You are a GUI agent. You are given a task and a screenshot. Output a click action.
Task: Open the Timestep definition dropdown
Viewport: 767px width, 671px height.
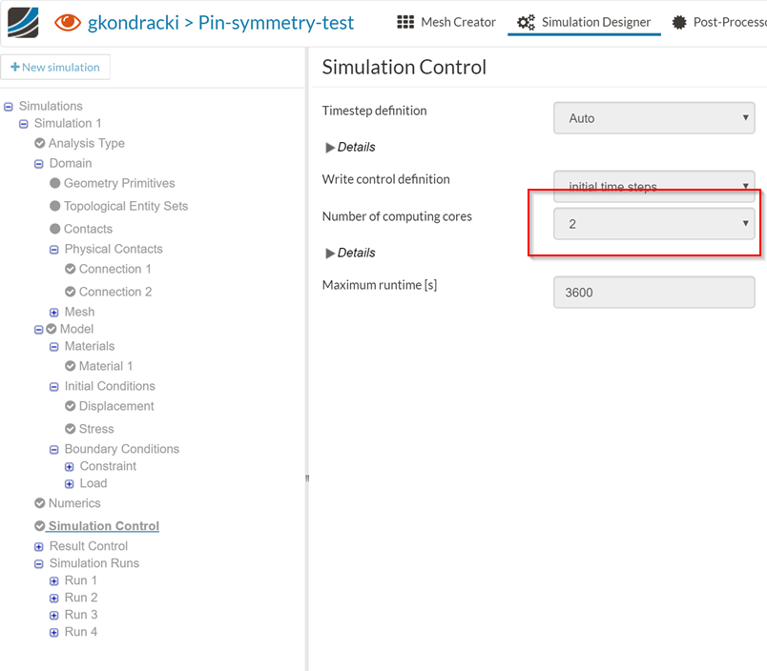[x=653, y=118]
